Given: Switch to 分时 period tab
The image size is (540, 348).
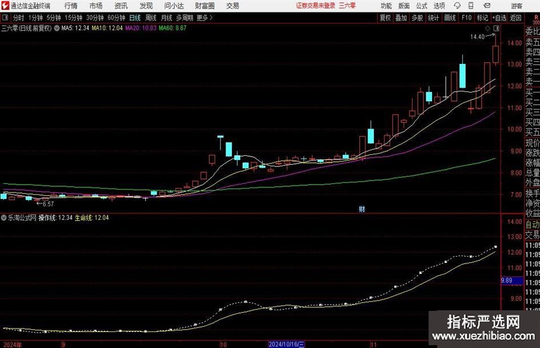Looking at the screenshot, I should (19, 18).
